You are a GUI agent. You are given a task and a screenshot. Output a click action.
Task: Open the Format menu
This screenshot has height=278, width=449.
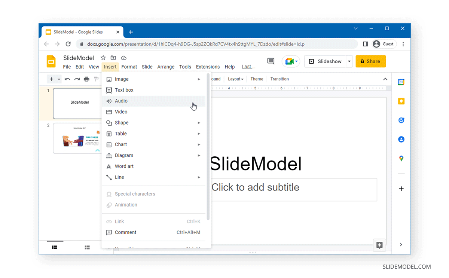point(129,67)
